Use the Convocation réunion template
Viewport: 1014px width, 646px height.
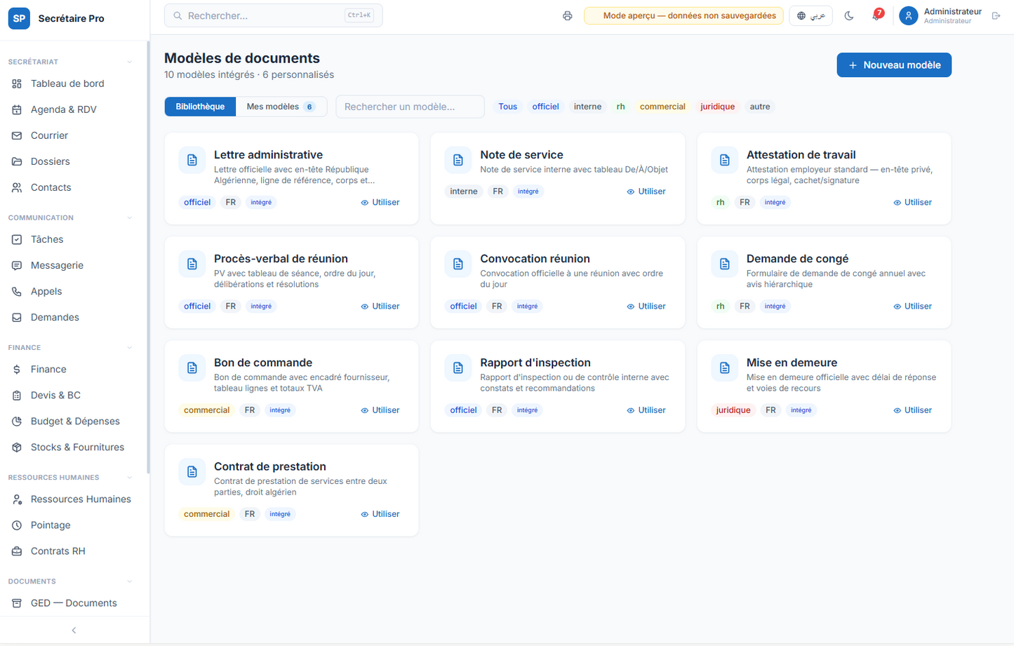coord(646,306)
